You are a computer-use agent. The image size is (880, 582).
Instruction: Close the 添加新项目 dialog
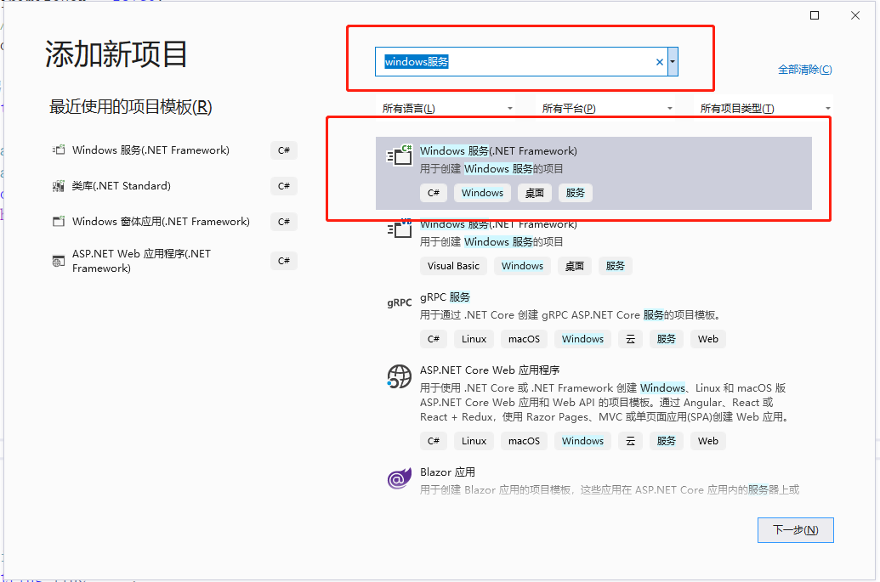click(x=854, y=15)
